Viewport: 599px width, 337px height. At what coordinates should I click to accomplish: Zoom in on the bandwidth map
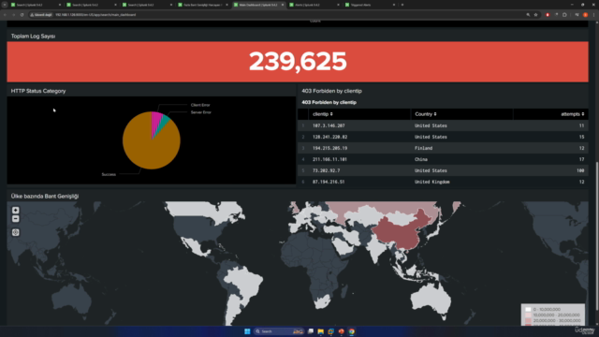tap(15, 210)
